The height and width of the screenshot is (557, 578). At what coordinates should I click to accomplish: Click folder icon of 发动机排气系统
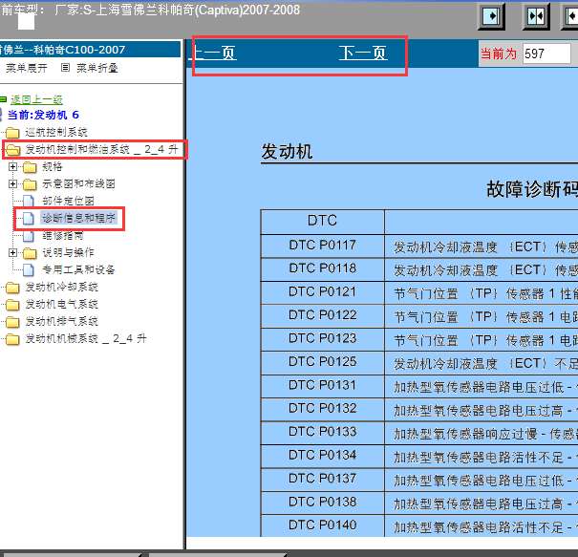(12, 321)
